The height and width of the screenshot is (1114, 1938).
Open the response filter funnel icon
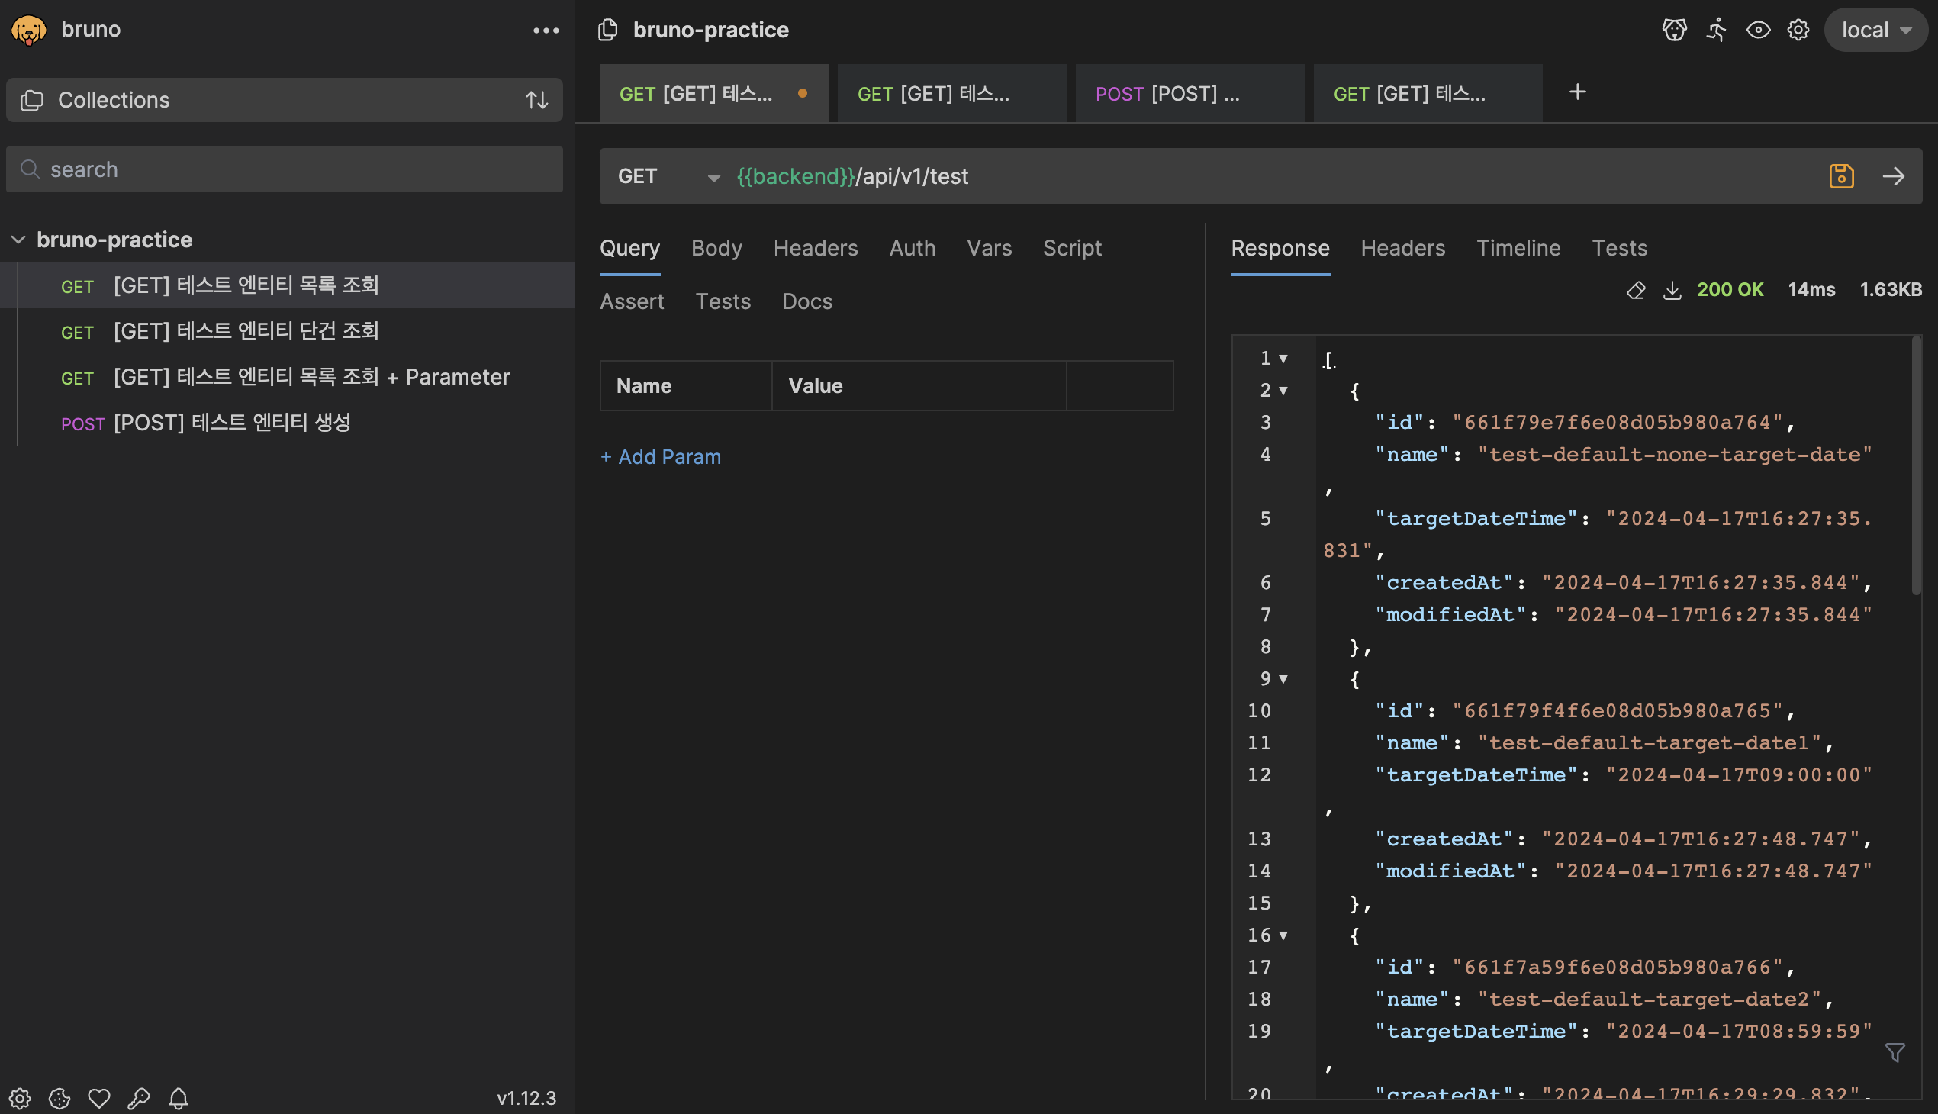[1895, 1053]
